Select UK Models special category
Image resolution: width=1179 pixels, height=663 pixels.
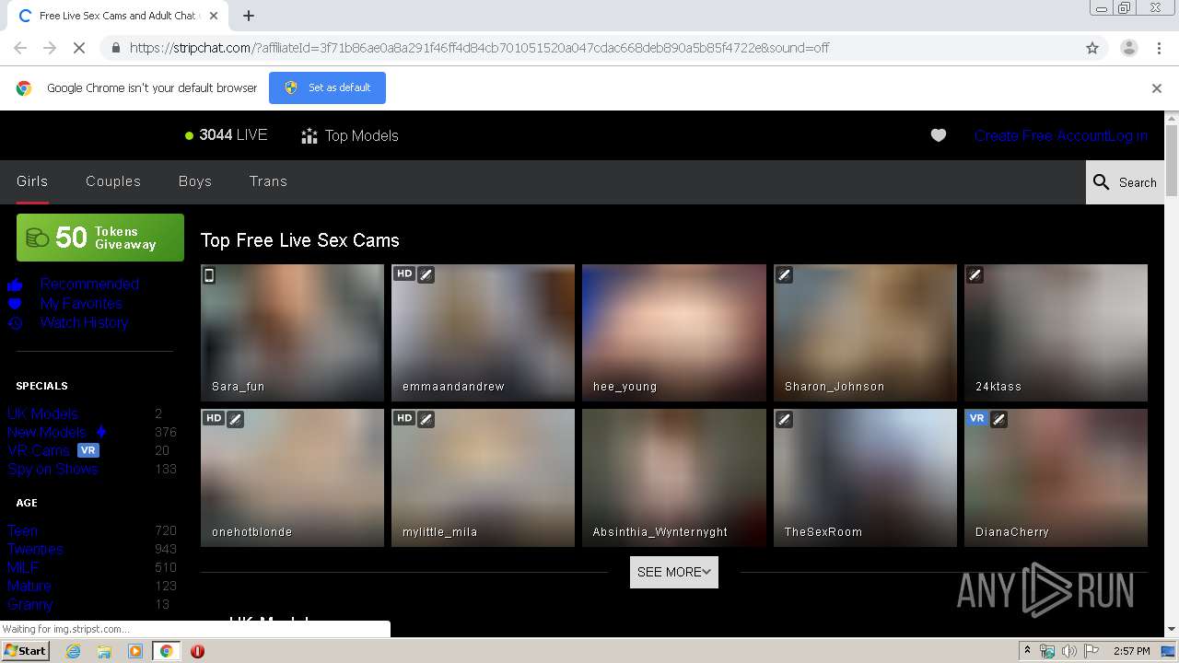(x=42, y=413)
